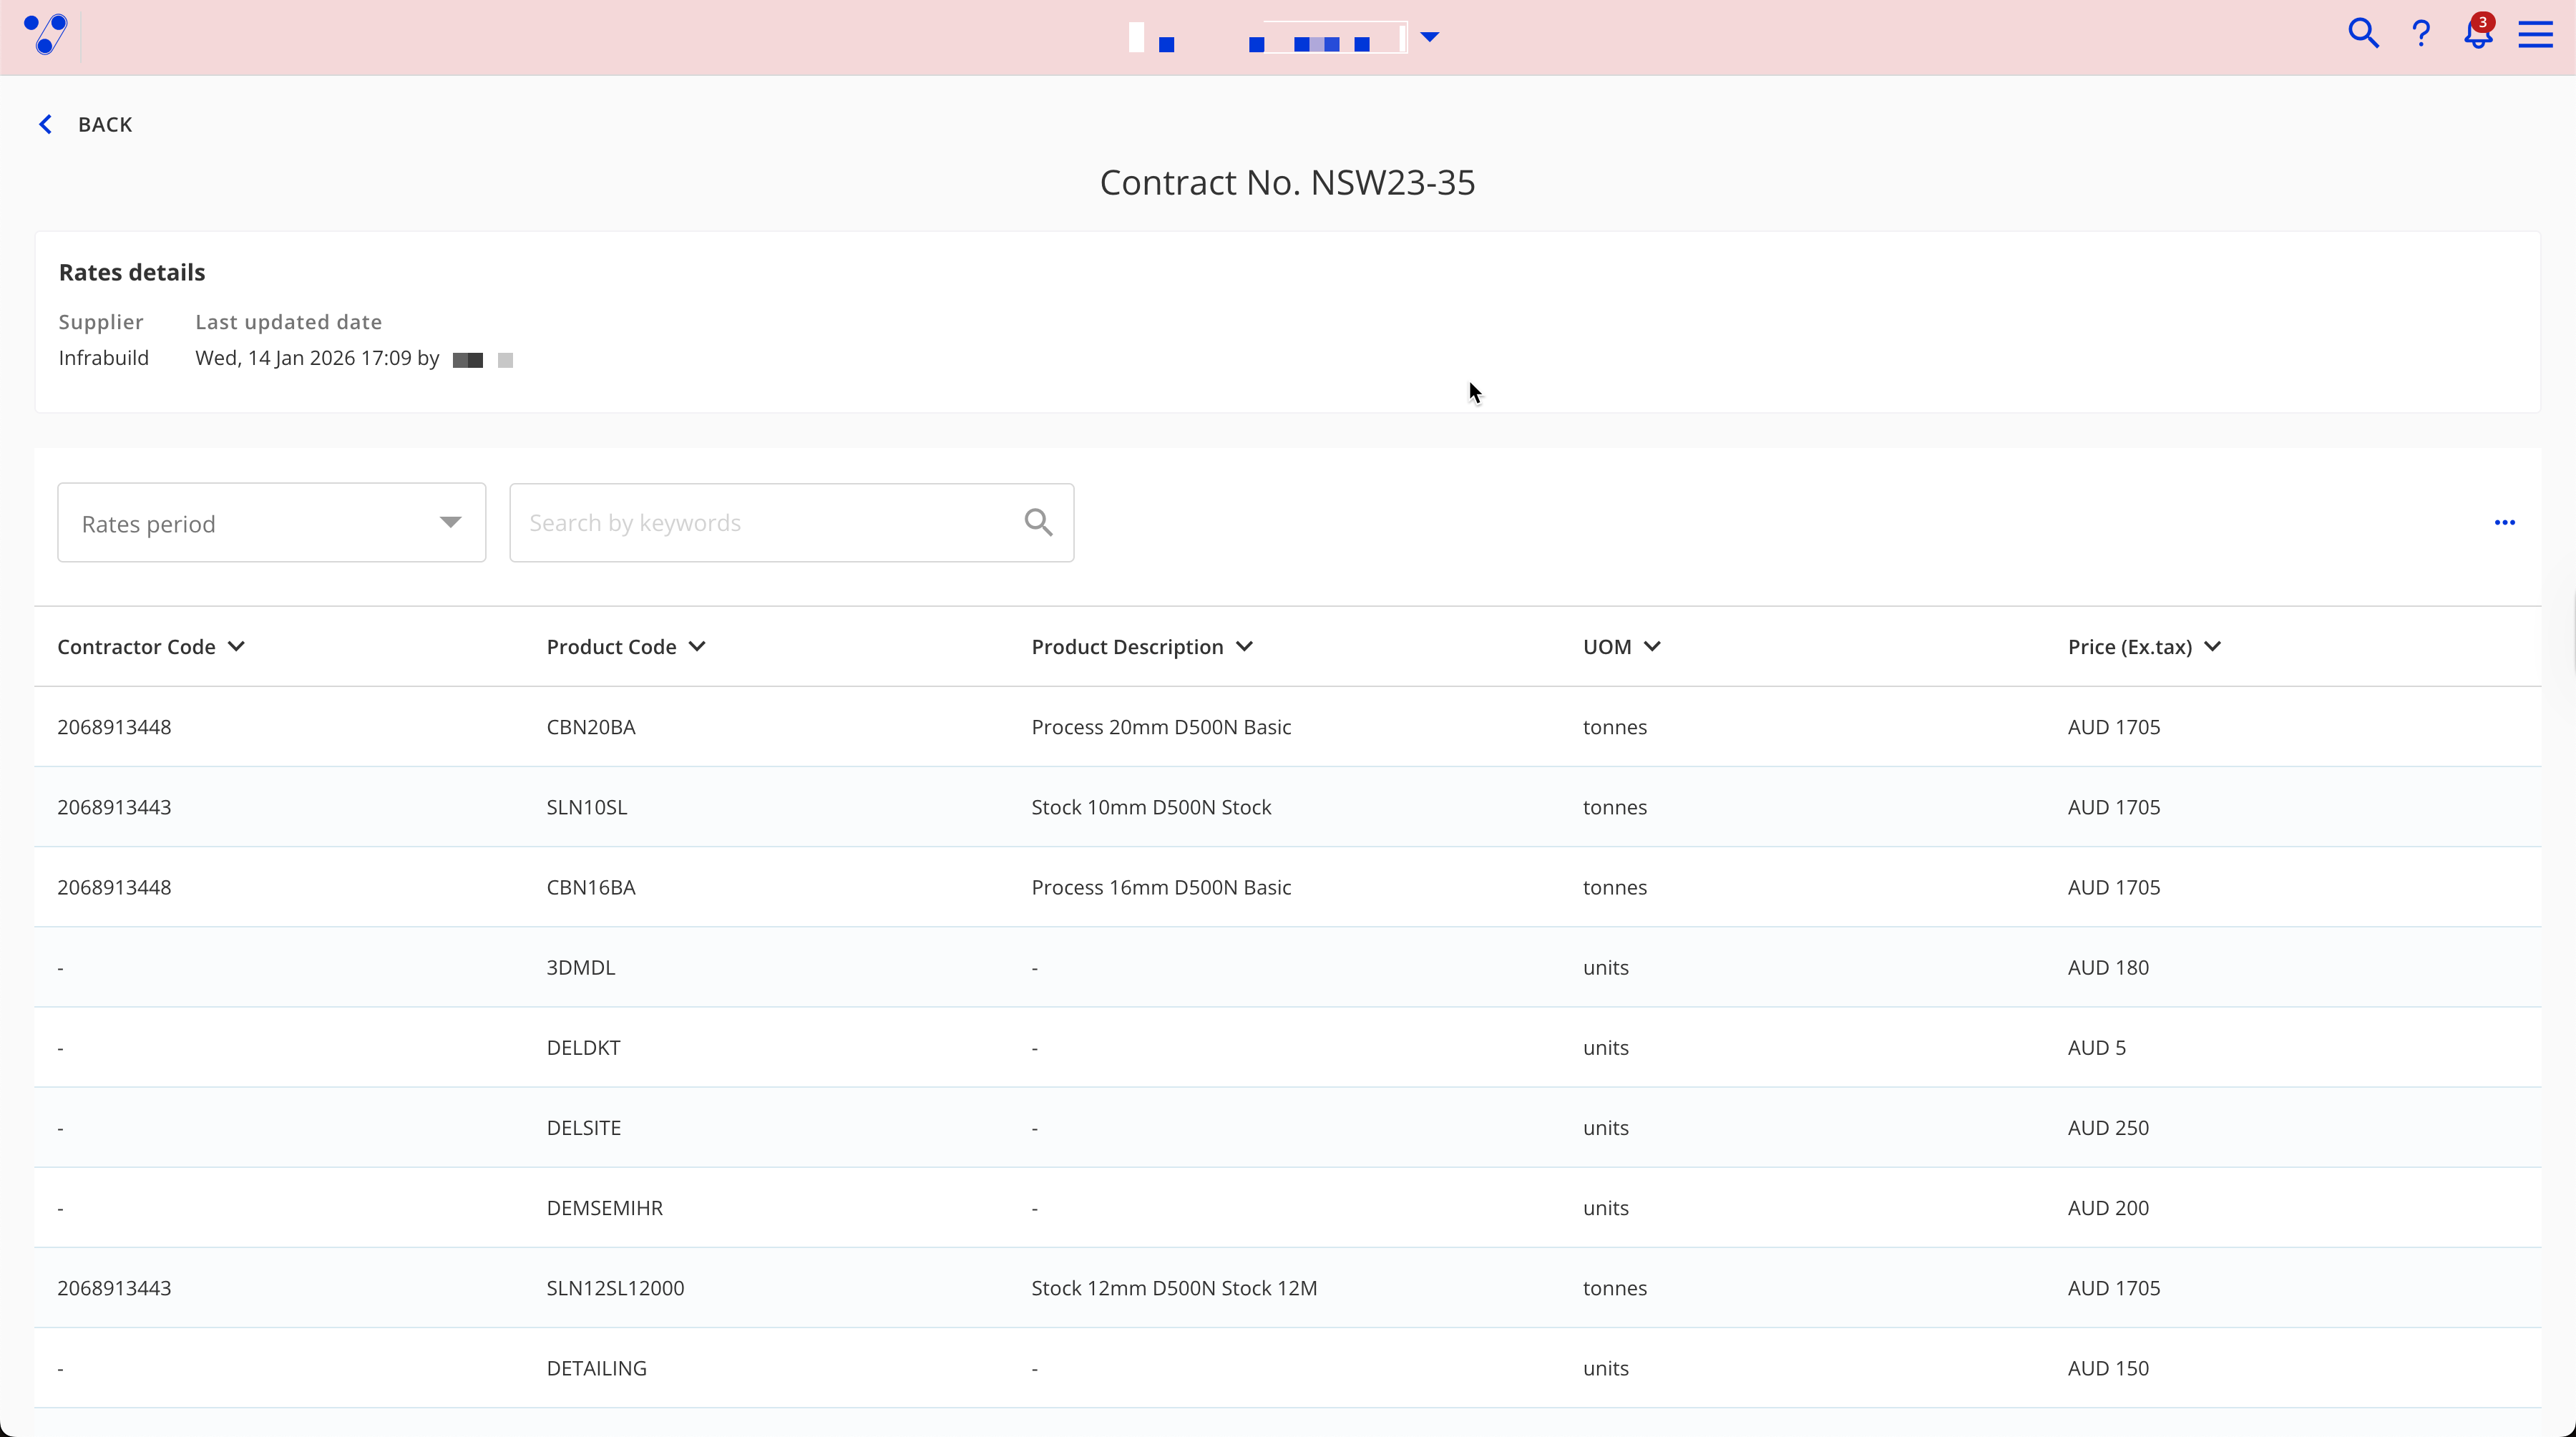Open the hamburger menu top right

click(x=2536, y=33)
